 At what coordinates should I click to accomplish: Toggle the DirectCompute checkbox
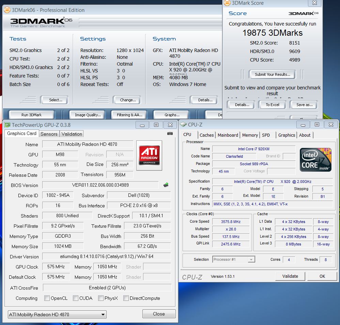tap(126, 298)
